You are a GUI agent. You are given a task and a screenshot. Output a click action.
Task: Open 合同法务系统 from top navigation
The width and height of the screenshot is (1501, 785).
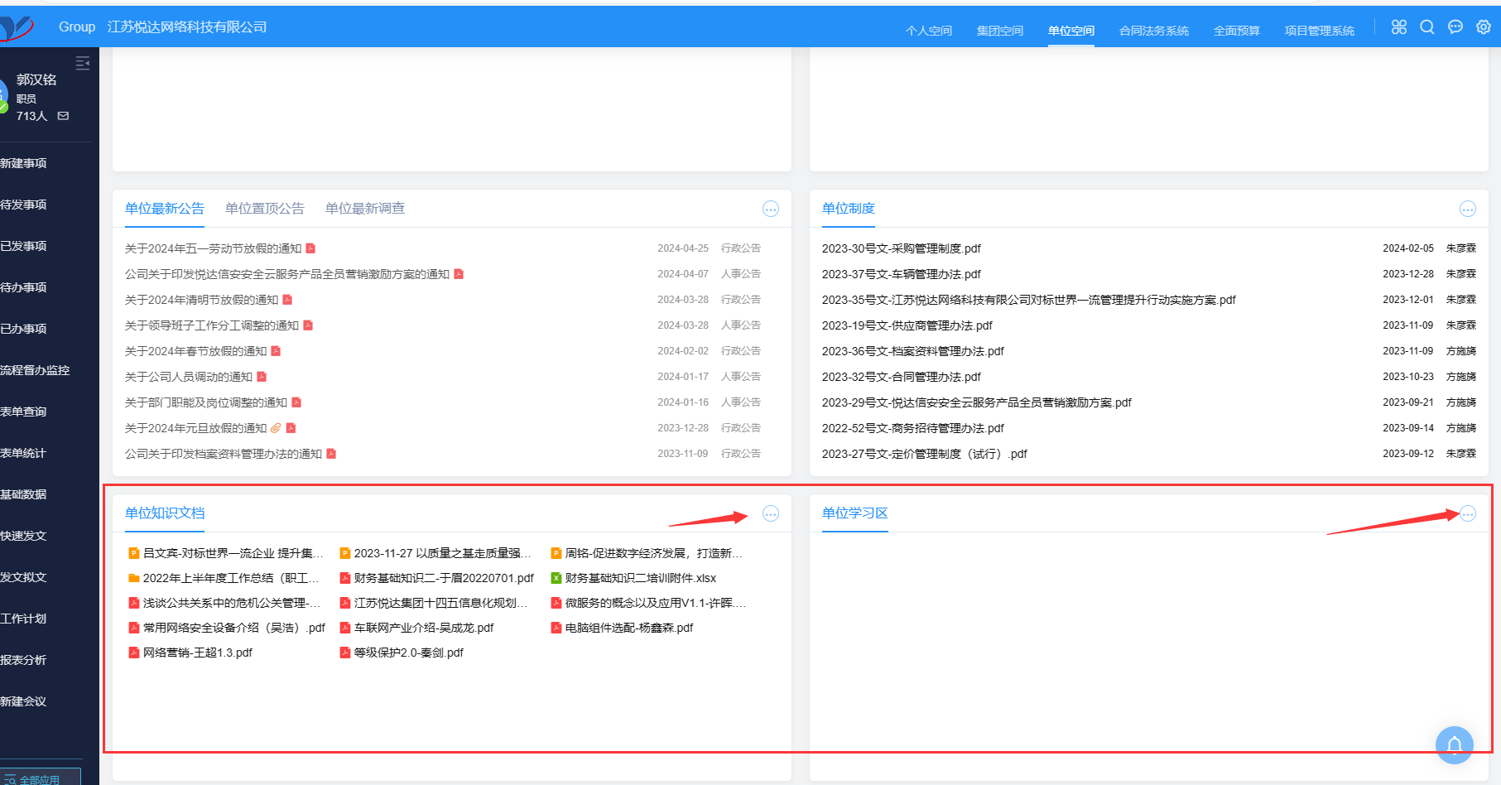[x=1153, y=31]
